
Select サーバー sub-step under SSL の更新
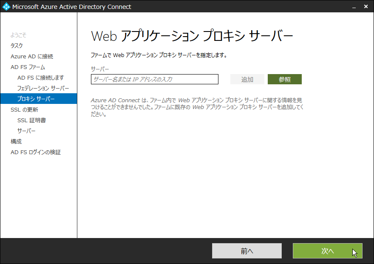coord(26,131)
